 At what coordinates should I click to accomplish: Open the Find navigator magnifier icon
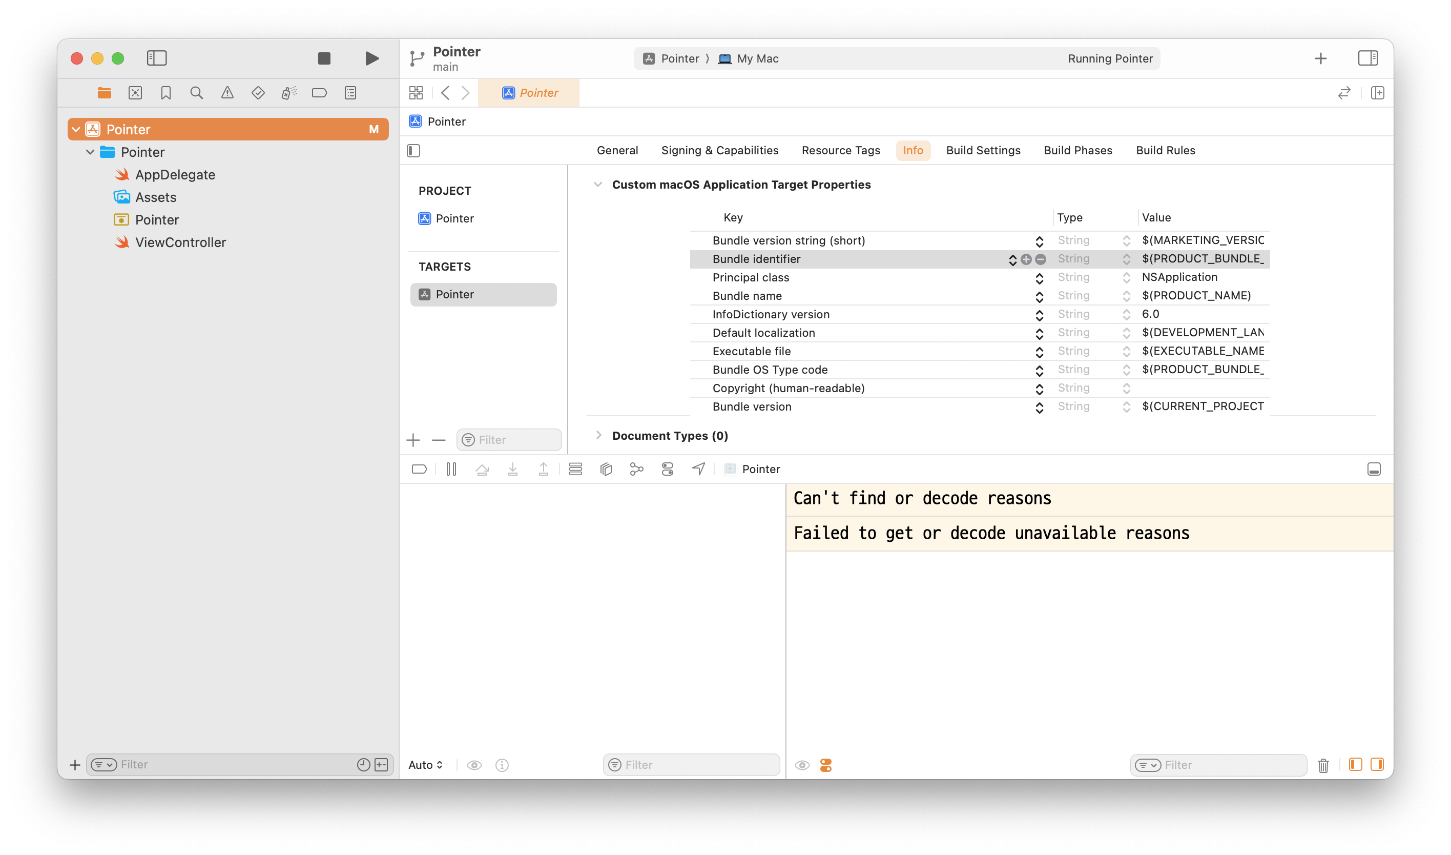point(196,93)
